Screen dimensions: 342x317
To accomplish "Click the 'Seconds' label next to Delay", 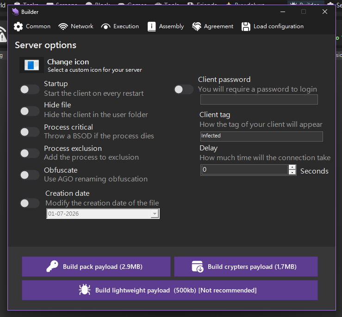I will point(314,171).
